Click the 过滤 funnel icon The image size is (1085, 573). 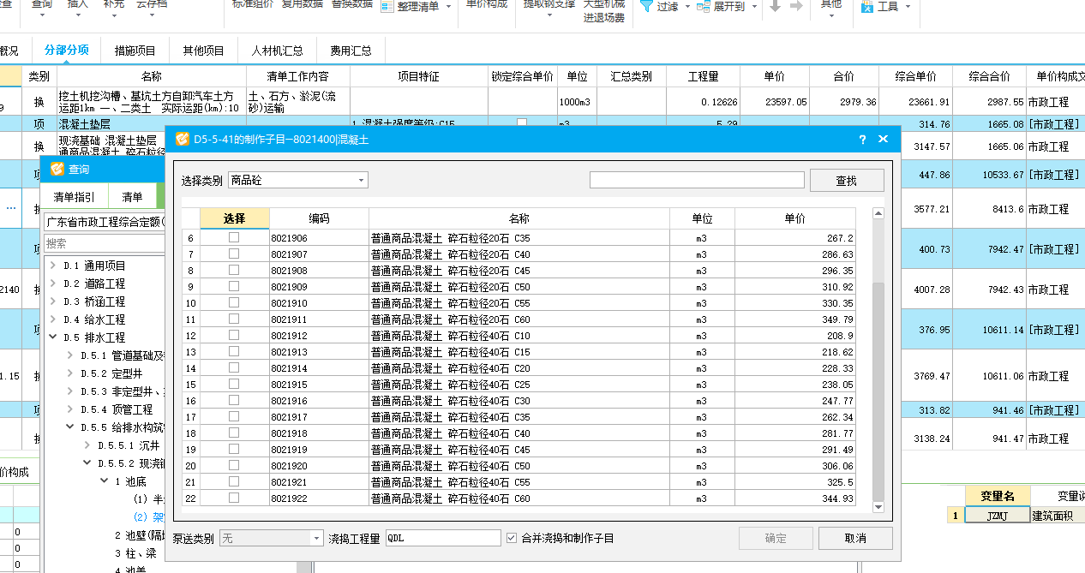(647, 6)
